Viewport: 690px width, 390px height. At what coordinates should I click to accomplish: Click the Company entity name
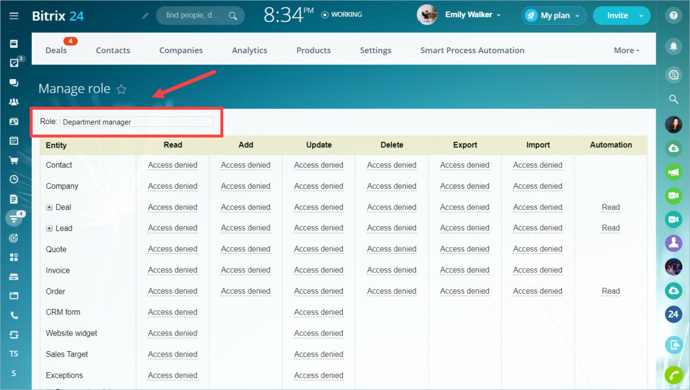pyautogui.click(x=62, y=186)
